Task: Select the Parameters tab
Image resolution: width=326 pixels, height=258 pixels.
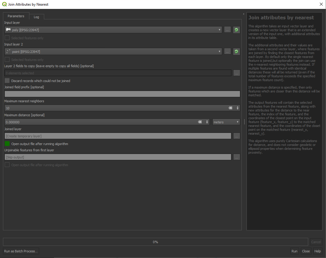Action: [16, 16]
